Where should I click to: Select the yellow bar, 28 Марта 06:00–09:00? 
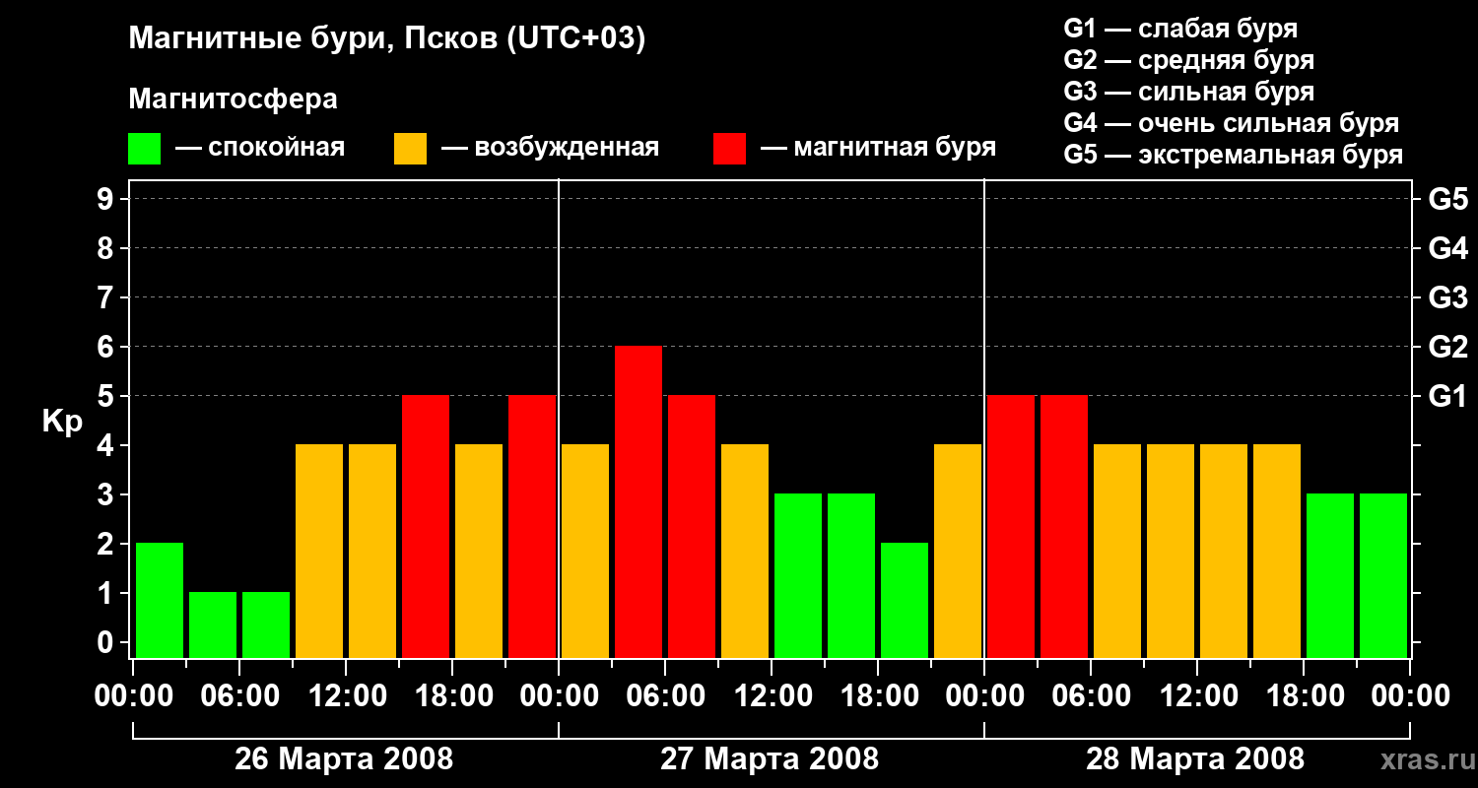click(1117, 551)
